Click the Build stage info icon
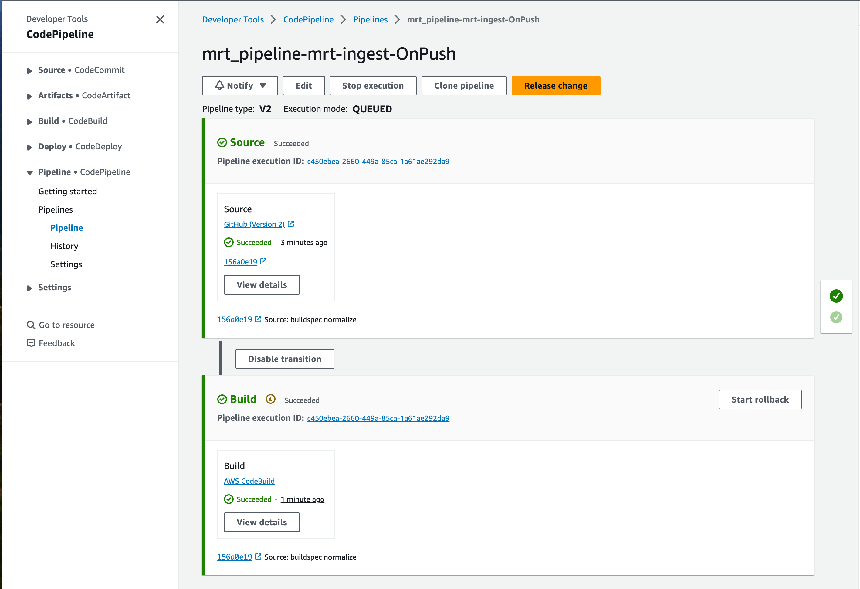The height and width of the screenshot is (589, 860). [271, 399]
